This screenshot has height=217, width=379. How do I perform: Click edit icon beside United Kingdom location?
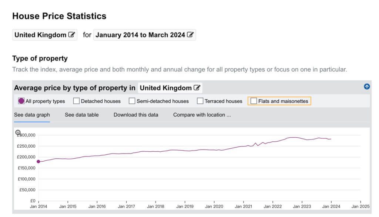point(71,34)
